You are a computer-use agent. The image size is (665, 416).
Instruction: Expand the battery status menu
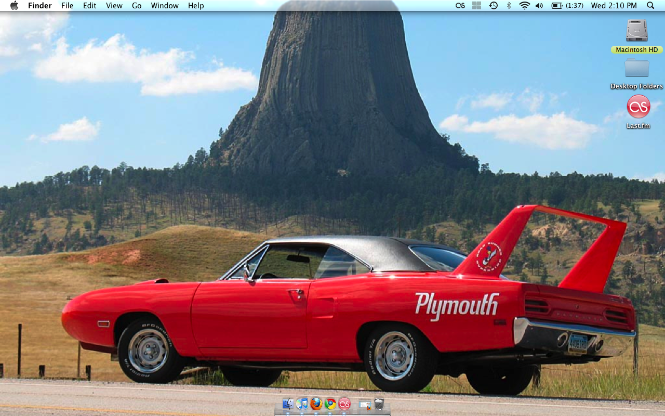pyautogui.click(x=557, y=6)
